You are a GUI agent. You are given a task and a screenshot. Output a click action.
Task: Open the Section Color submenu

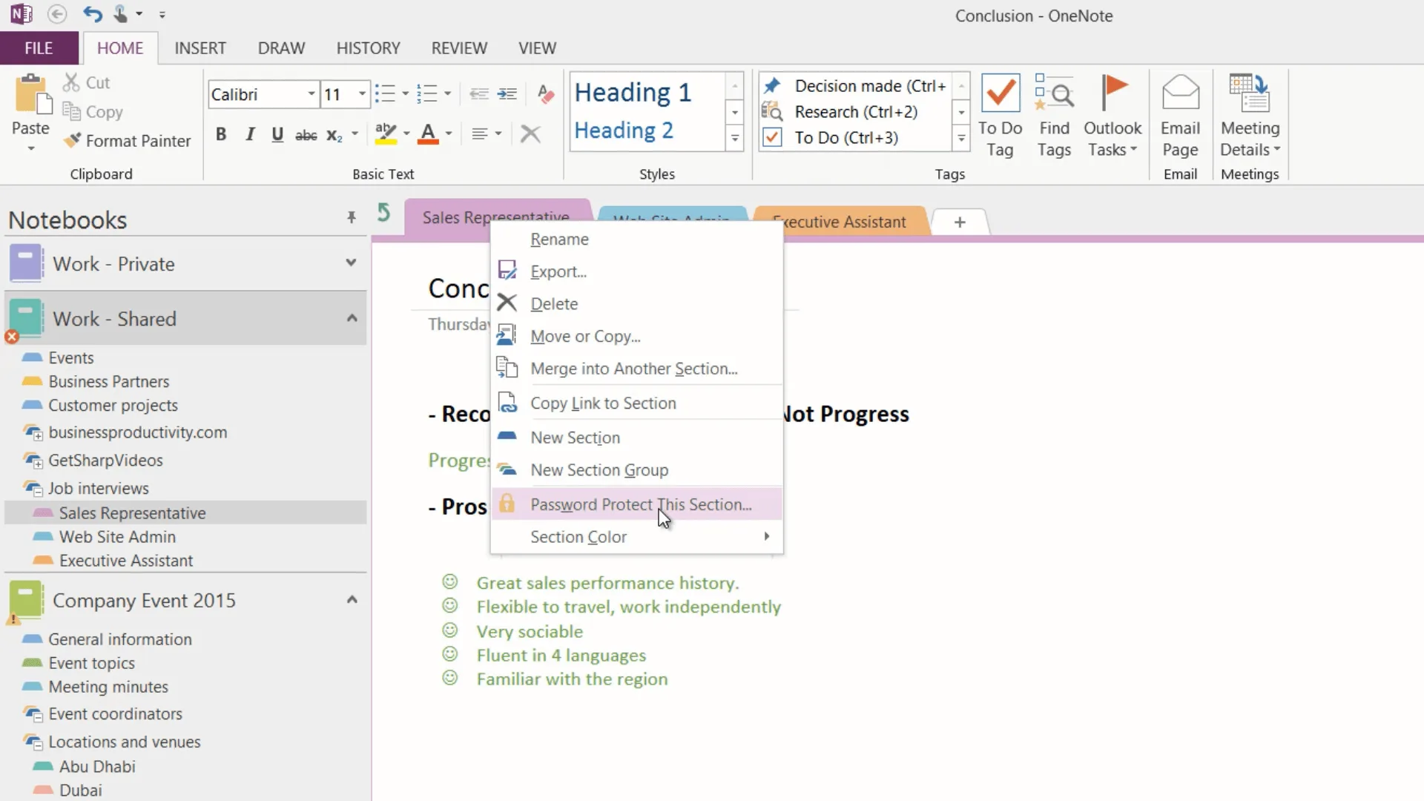(636, 537)
